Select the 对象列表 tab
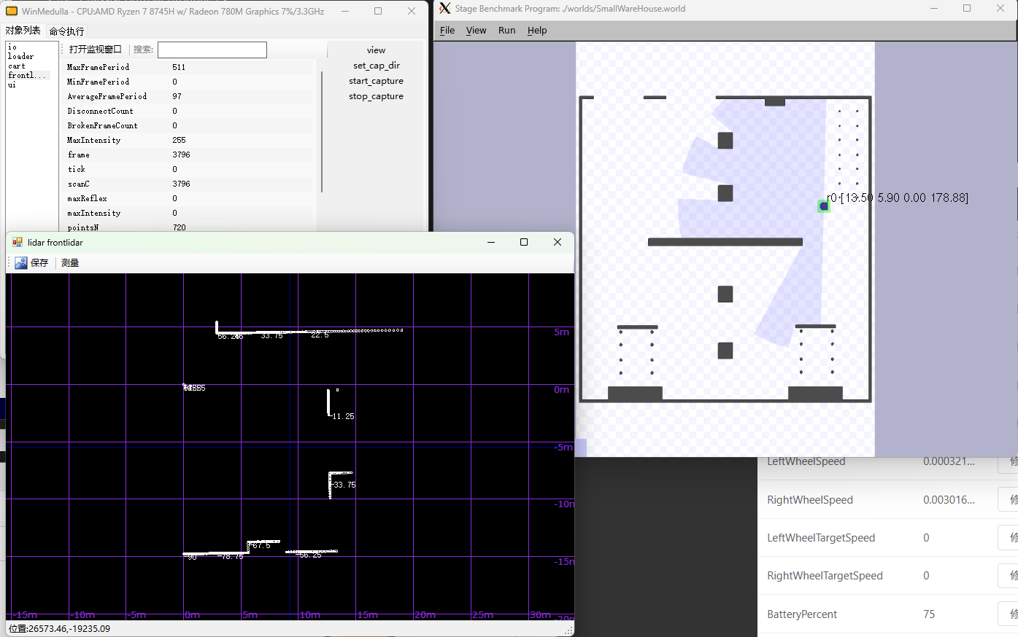Screen dimensions: 1018x637 click(x=23, y=31)
